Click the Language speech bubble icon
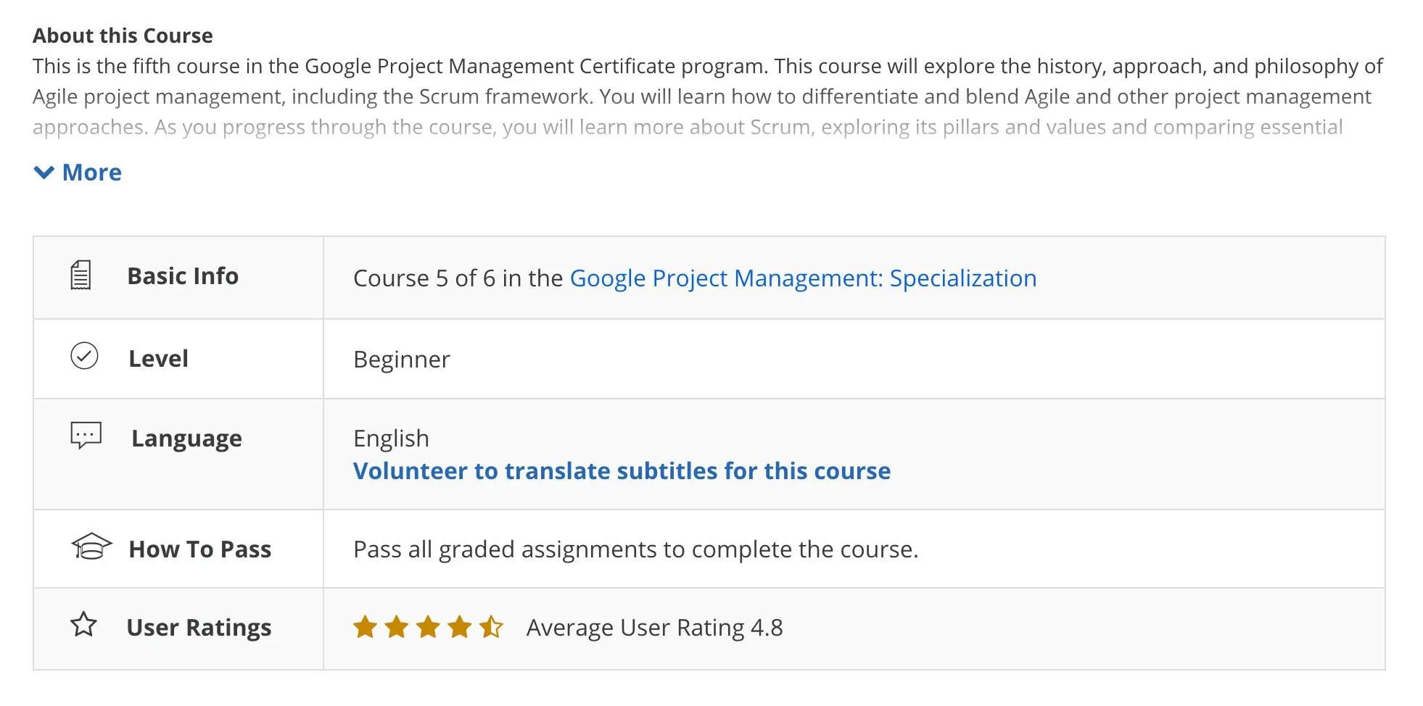 click(x=86, y=436)
